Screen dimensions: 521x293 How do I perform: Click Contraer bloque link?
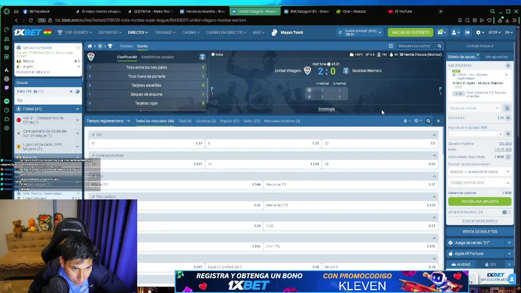tap(479, 46)
